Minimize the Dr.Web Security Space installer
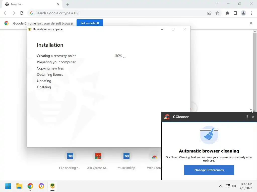The width and height of the screenshot is (257, 192). [162, 29]
